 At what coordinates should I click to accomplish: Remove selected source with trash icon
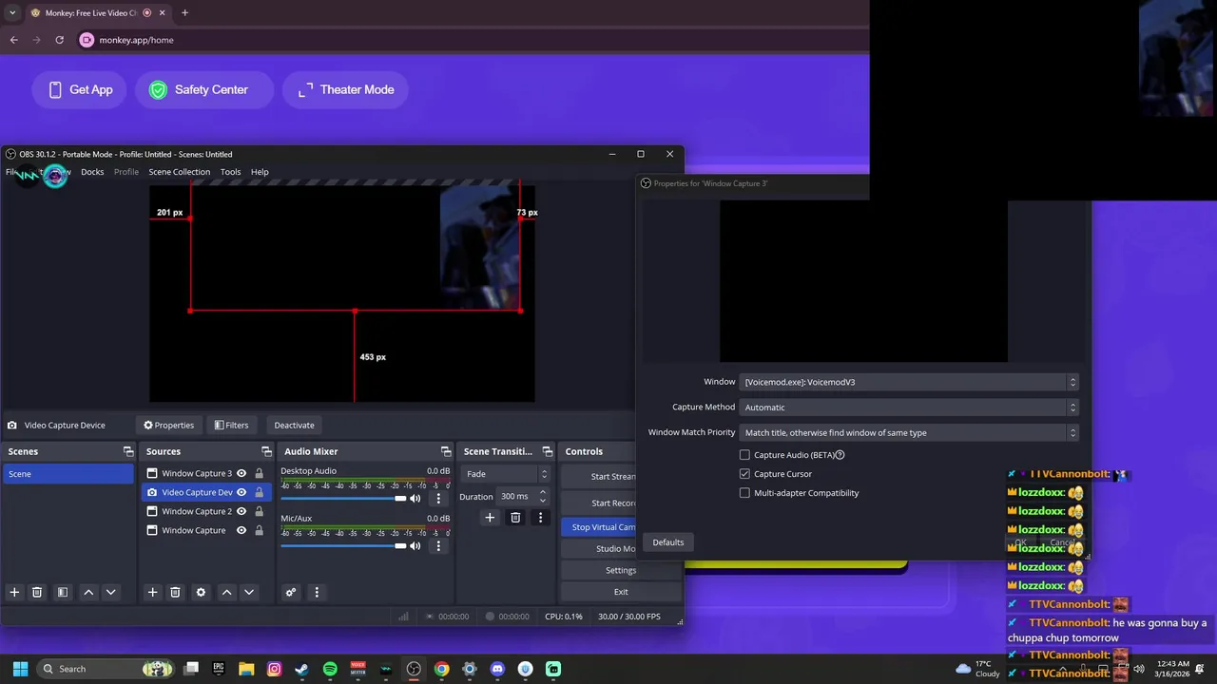pos(175,592)
